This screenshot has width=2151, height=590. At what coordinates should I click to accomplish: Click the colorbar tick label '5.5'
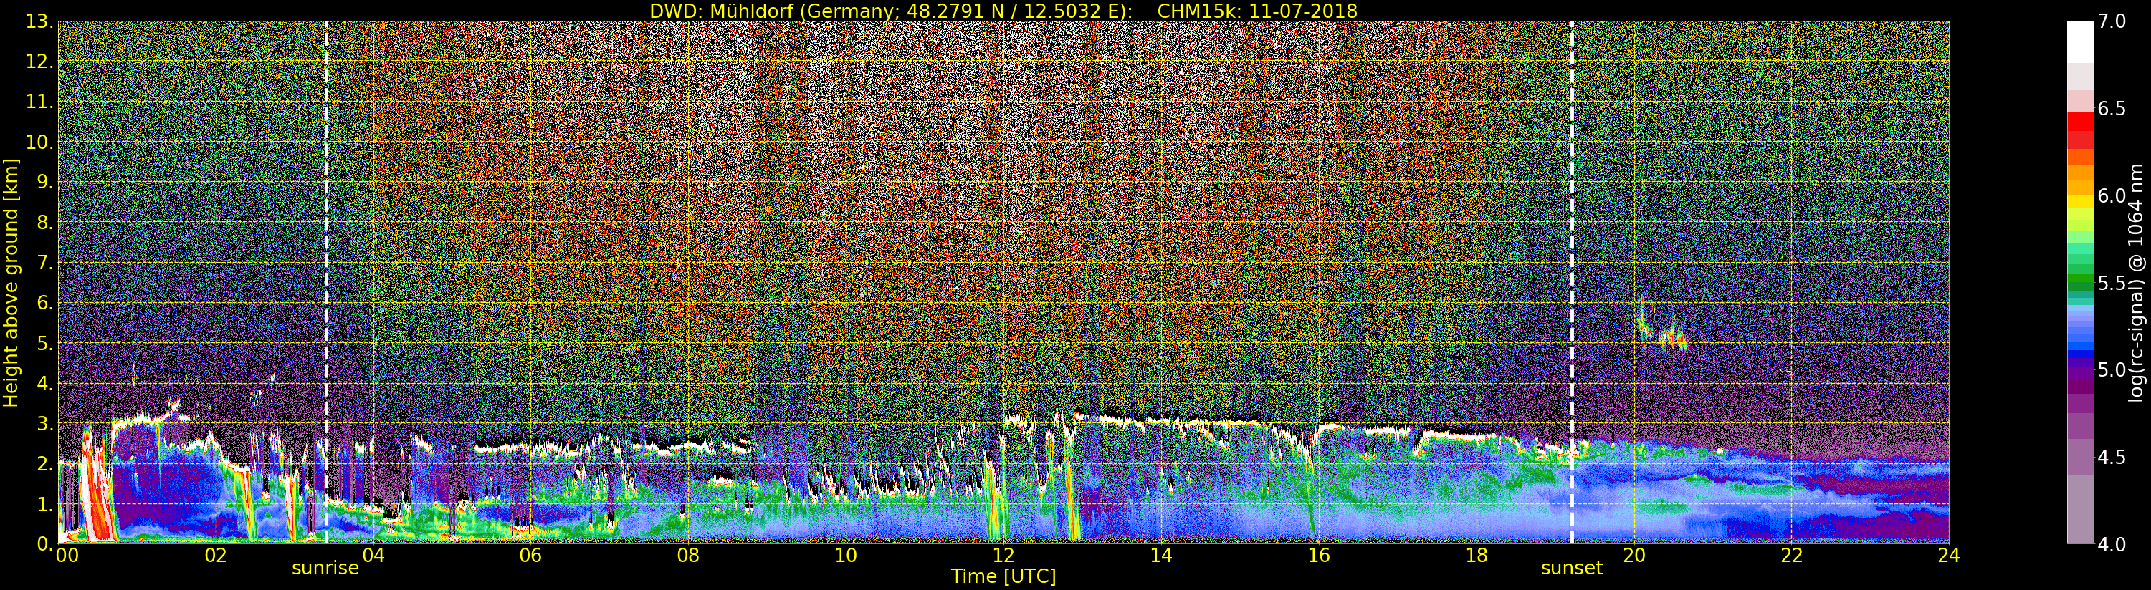pos(2112,283)
